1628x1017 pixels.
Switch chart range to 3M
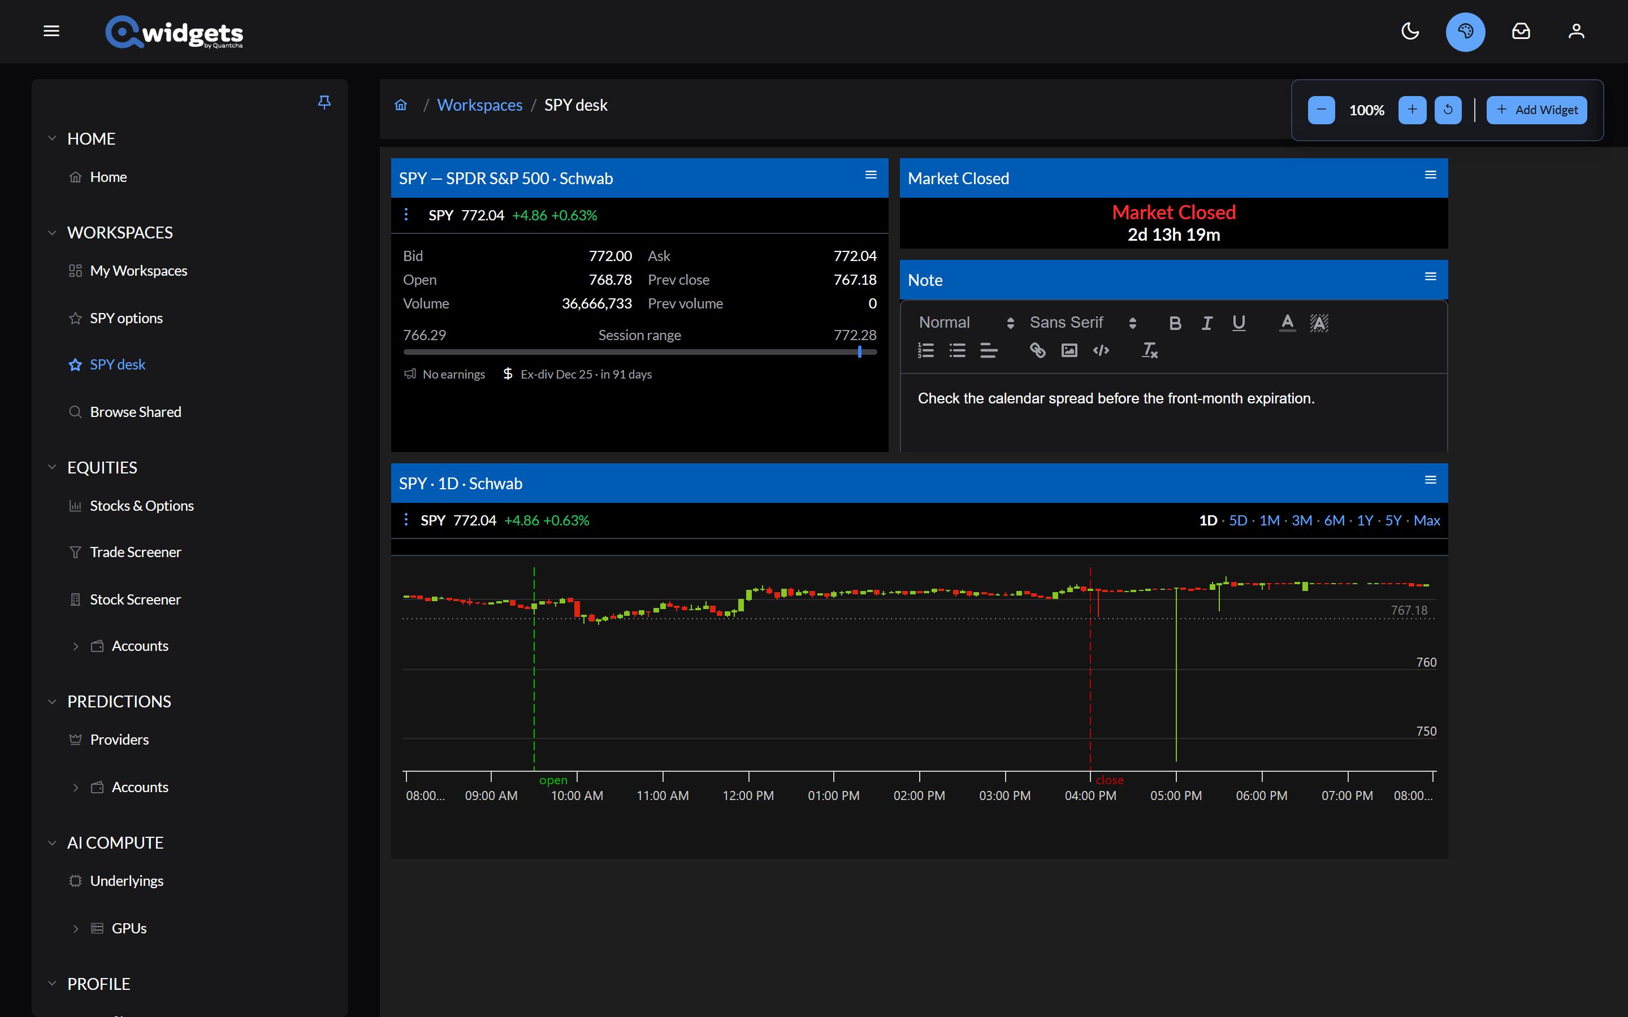point(1302,520)
